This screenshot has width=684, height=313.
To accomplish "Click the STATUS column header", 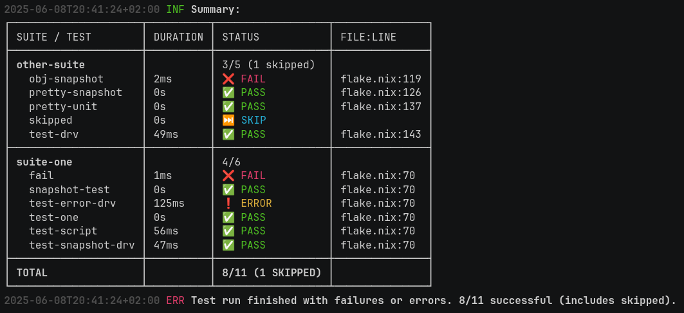I will coord(241,37).
